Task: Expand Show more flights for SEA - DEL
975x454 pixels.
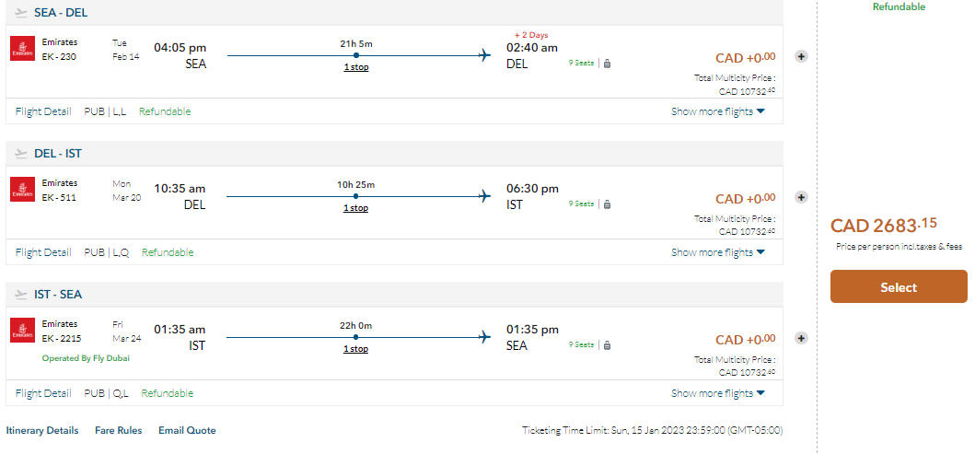Action: click(718, 111)
